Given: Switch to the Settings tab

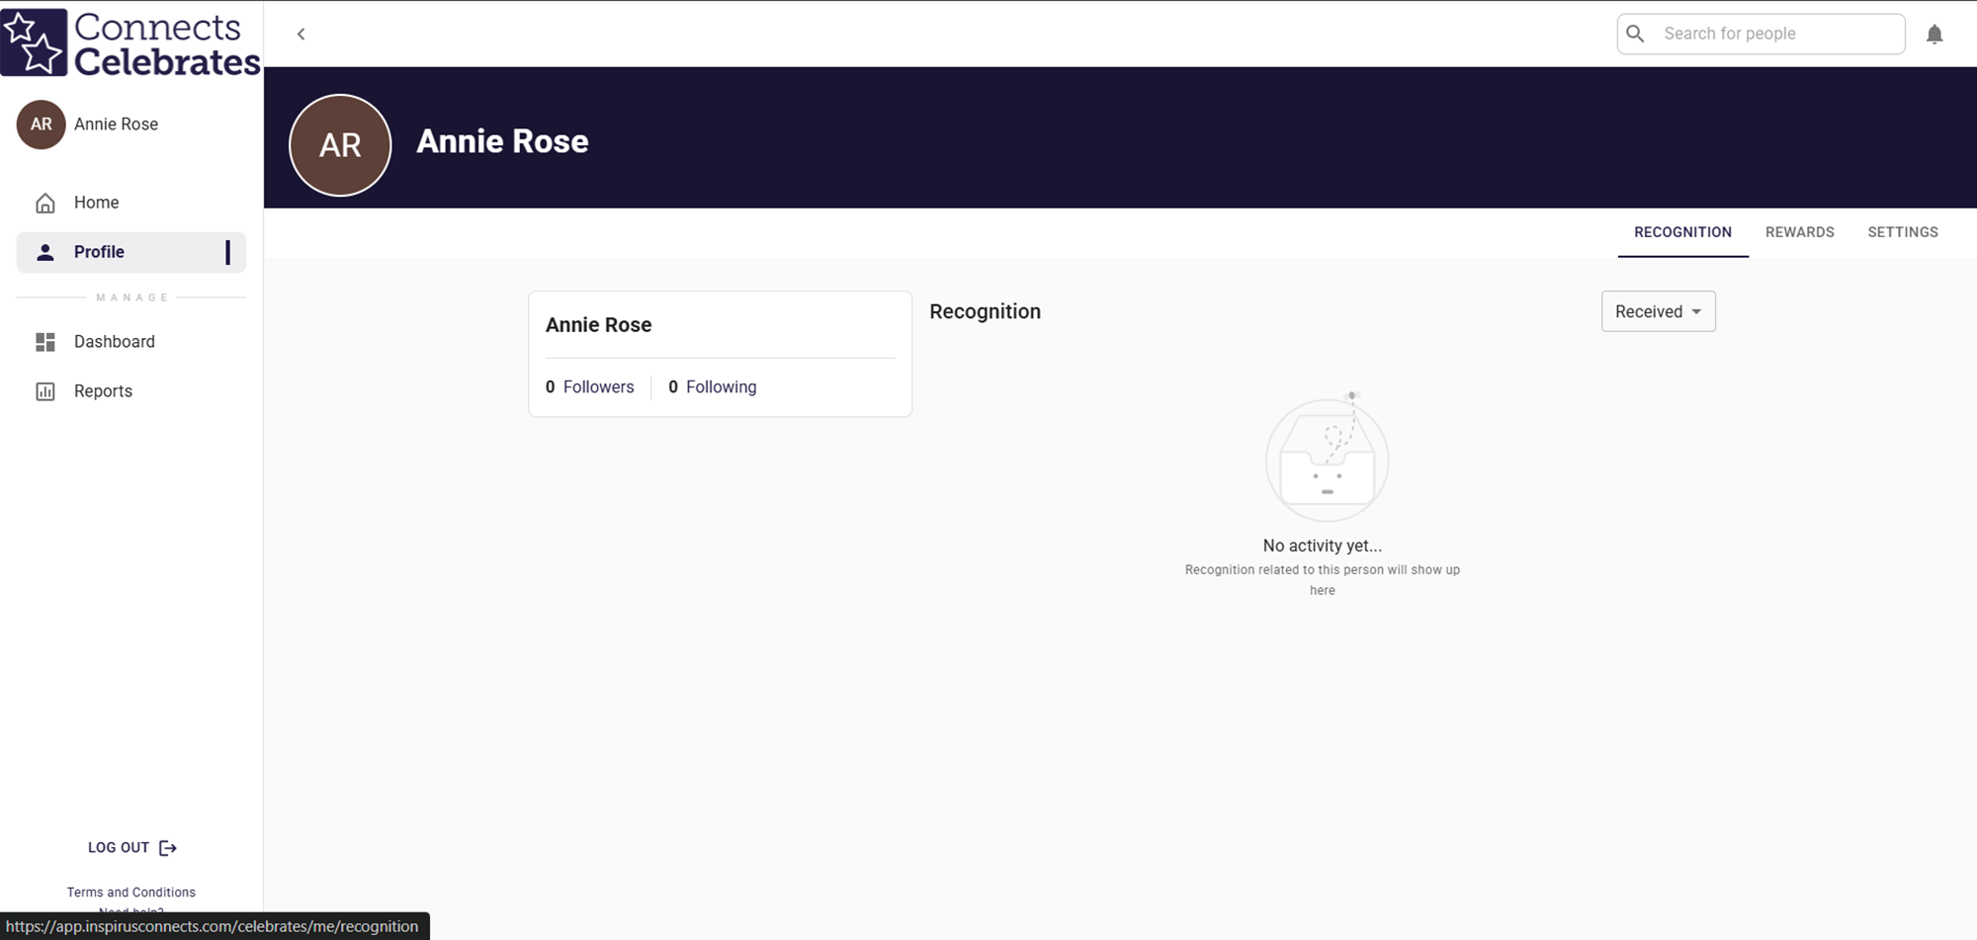Looking at the screenshot, I should (x=1903, y=232).
